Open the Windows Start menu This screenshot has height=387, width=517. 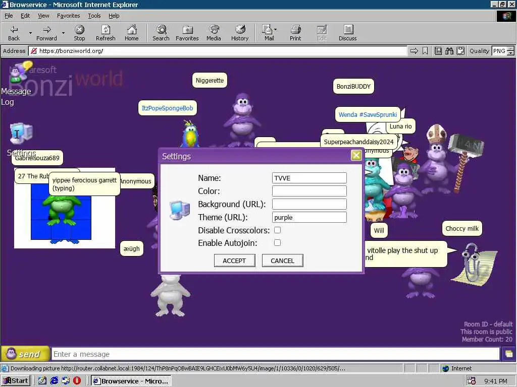click(x=16, y=381)
